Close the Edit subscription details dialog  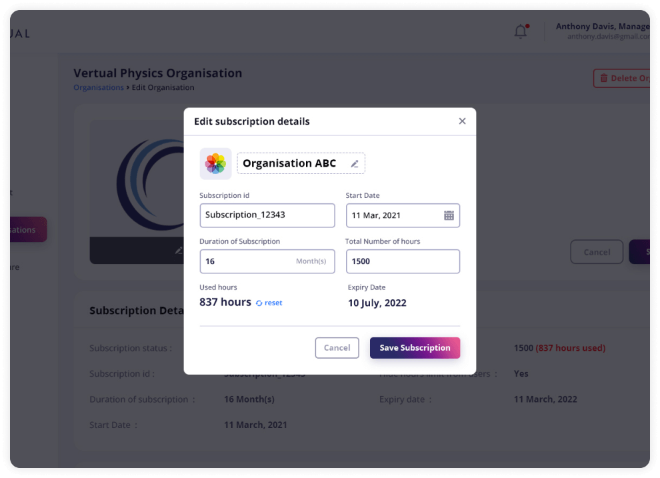point(462,121)
